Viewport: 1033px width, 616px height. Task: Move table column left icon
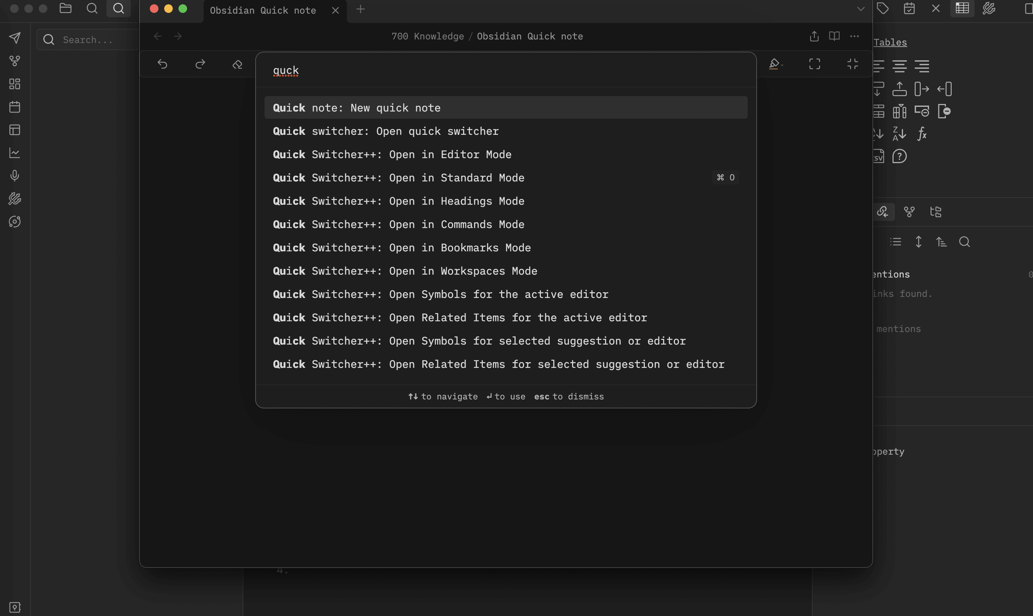(944, 89)
